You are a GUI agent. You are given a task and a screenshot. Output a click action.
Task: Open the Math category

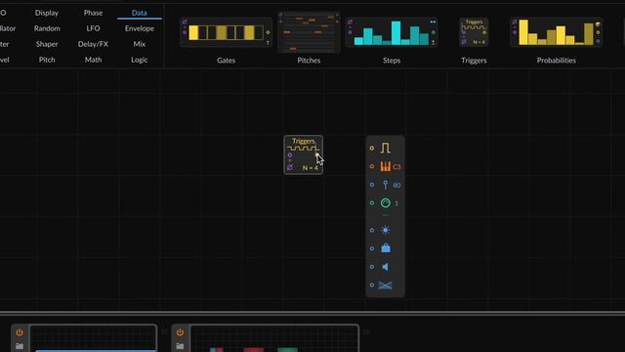coord(93,60)
